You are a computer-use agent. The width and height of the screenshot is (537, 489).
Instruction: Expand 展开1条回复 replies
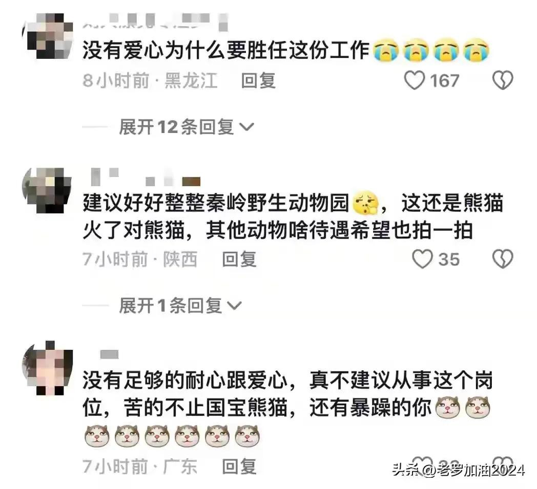coord(180,305)
